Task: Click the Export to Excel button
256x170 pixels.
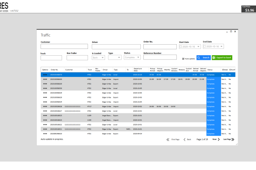Action: pyautogui.click(x=222, y=57)
